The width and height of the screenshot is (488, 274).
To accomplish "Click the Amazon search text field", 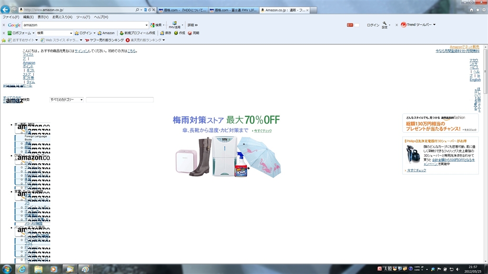I will [120, 100].
